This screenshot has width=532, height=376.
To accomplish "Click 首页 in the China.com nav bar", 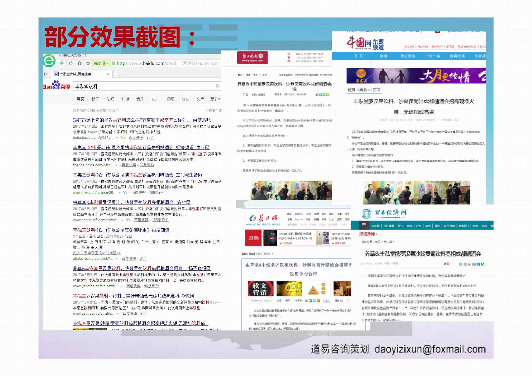I will pos(358,56).
